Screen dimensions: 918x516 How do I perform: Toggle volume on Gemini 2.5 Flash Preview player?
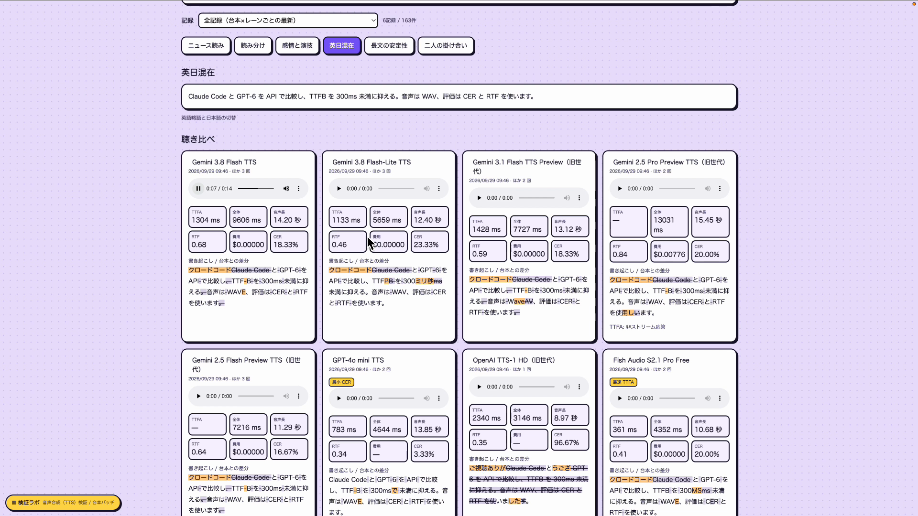286,396
